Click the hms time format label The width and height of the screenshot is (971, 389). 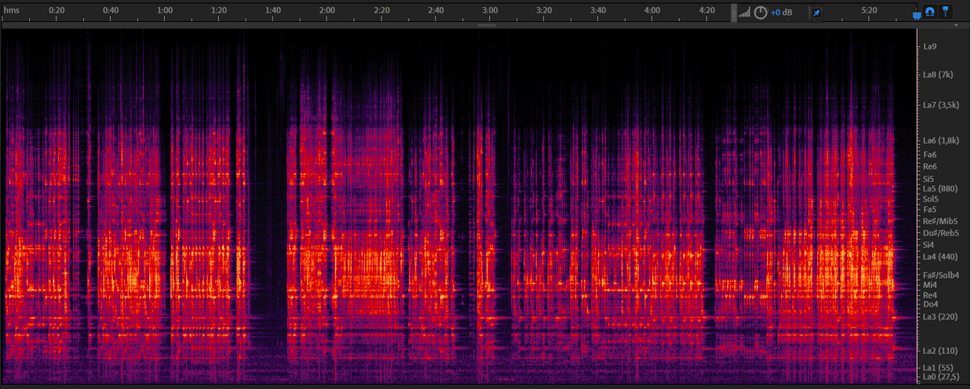(x=11, y=11)
